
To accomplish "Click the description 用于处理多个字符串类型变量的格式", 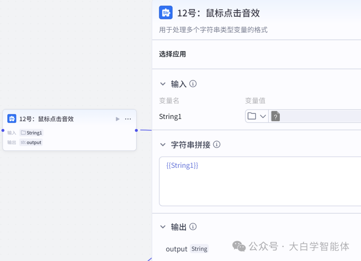I will tap(213, 30).
